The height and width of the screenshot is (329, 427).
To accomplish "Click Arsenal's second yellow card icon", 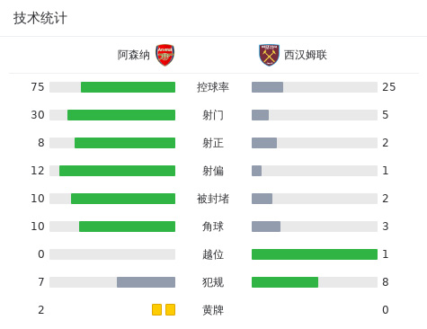I will tap(170, 309).
